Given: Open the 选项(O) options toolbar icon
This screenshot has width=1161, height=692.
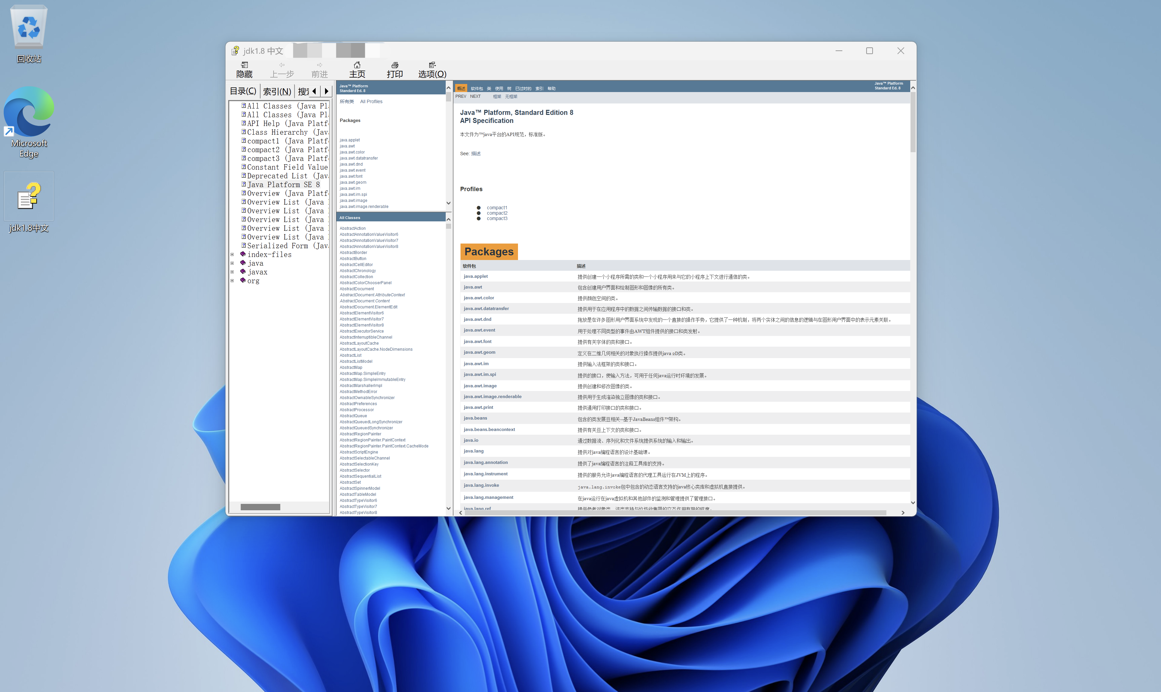Looking at the screenshot, I should (x=432, y=70).
